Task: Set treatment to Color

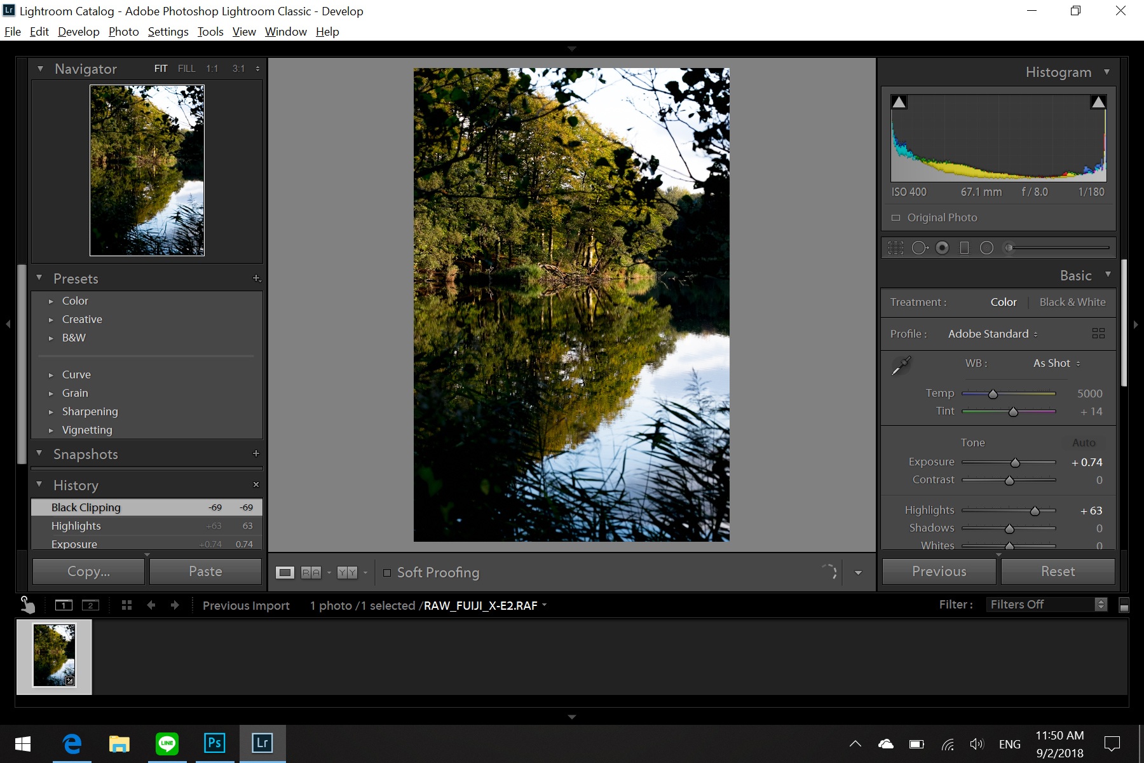Action: point(1004,302)
